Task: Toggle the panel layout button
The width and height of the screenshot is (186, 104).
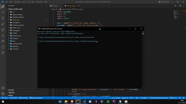Action: click(162, 2)
